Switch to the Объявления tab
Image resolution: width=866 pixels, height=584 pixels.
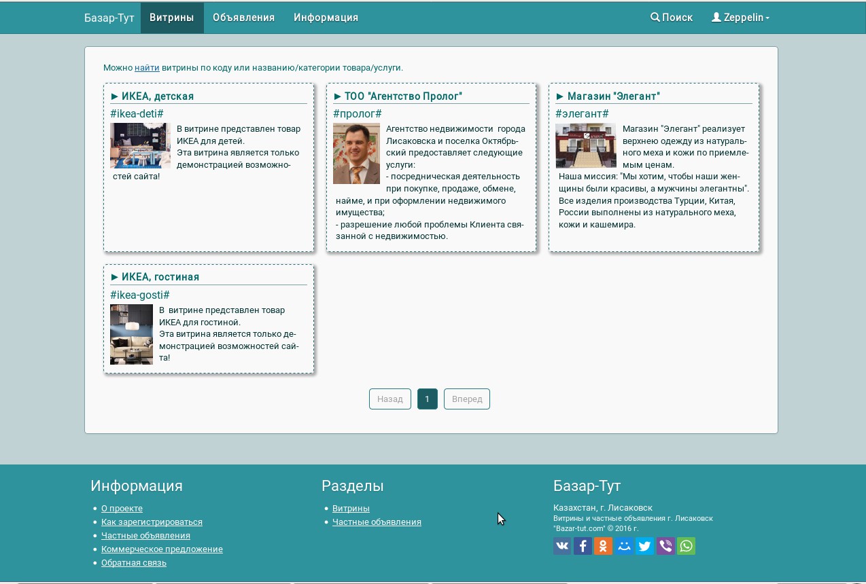tap(243, 18)
